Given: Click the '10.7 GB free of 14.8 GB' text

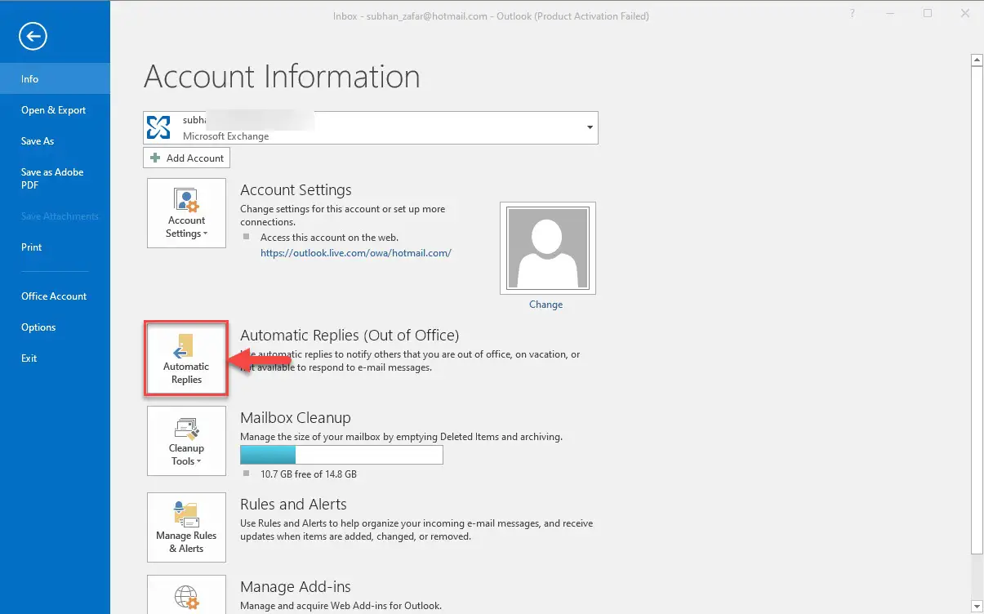Looking at the screenshot, I should pyautogui.click(x=309, y=474).
